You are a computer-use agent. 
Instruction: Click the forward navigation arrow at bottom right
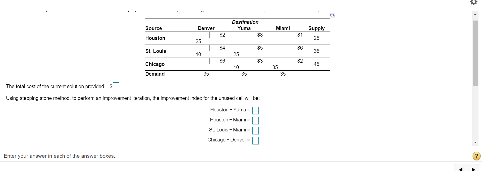click(473, 169)
